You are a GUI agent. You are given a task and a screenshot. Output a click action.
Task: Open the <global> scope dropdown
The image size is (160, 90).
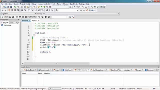coord(19,14)
